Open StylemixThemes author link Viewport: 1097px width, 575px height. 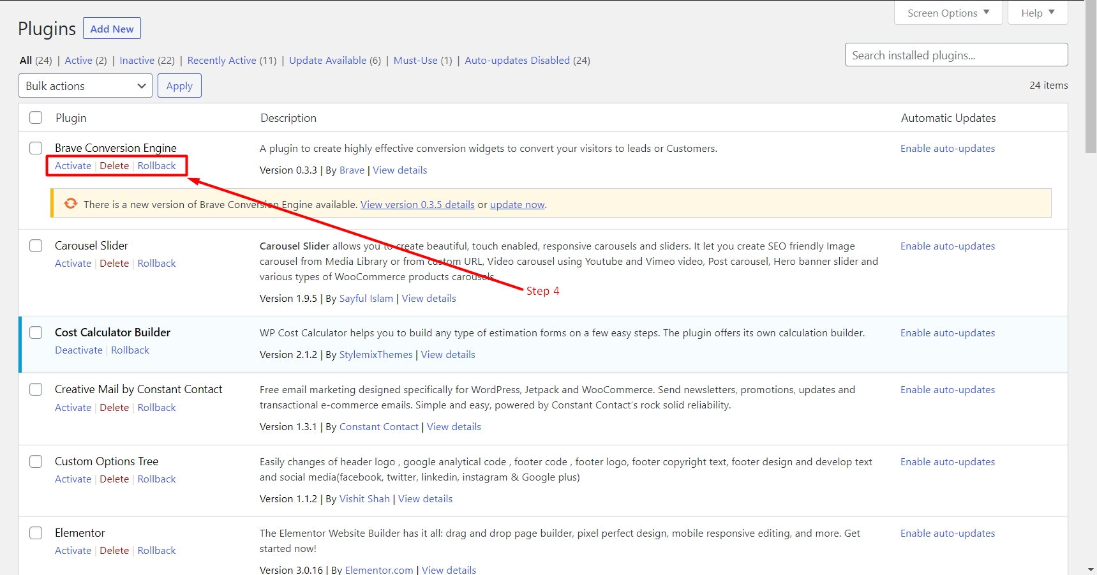tap(376, 354)
